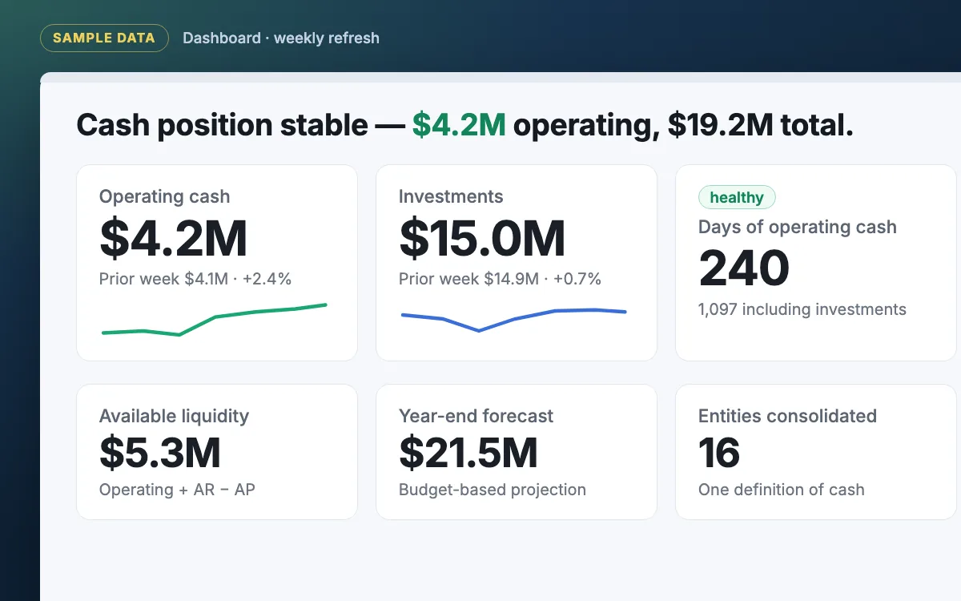Click 'Operating + AR − AP' caption
The image size is (961, 601).
point(177,489)
